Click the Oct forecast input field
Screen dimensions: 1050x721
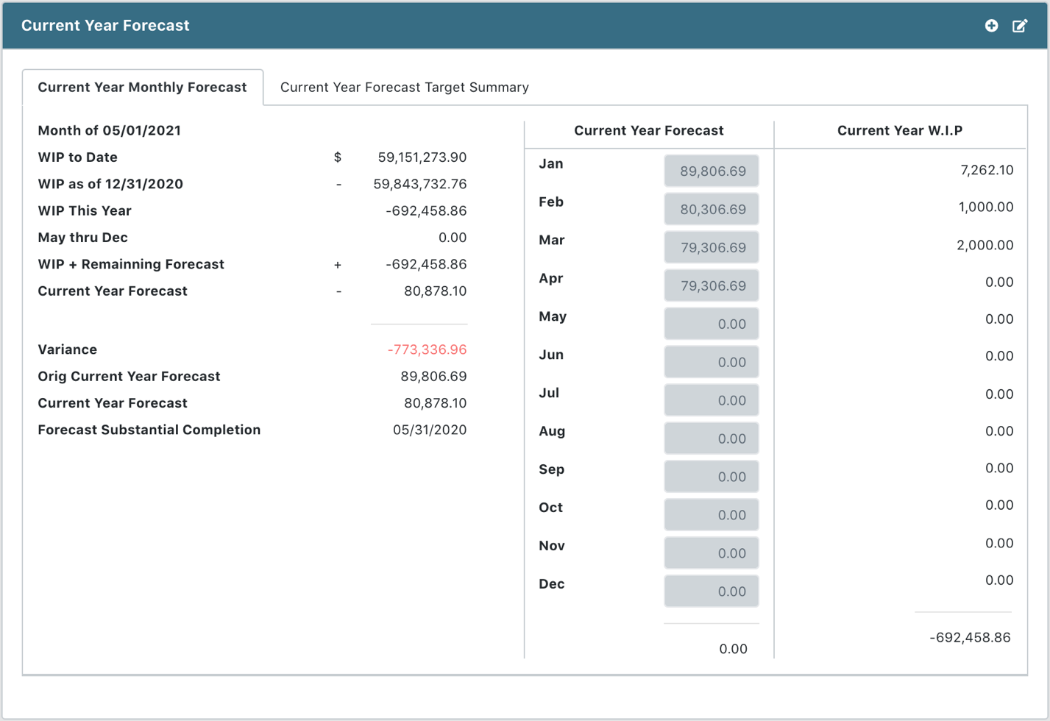712,515
